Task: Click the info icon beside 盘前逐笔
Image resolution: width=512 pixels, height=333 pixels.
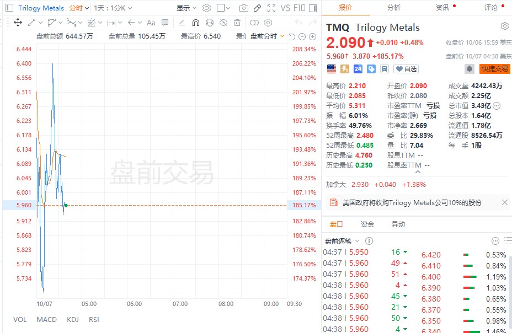Action: click(369, 241)
